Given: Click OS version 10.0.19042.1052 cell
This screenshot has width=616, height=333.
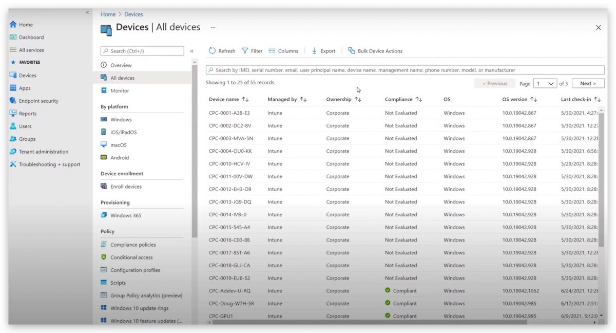Looking at the screenshot, I should point(521,291).
